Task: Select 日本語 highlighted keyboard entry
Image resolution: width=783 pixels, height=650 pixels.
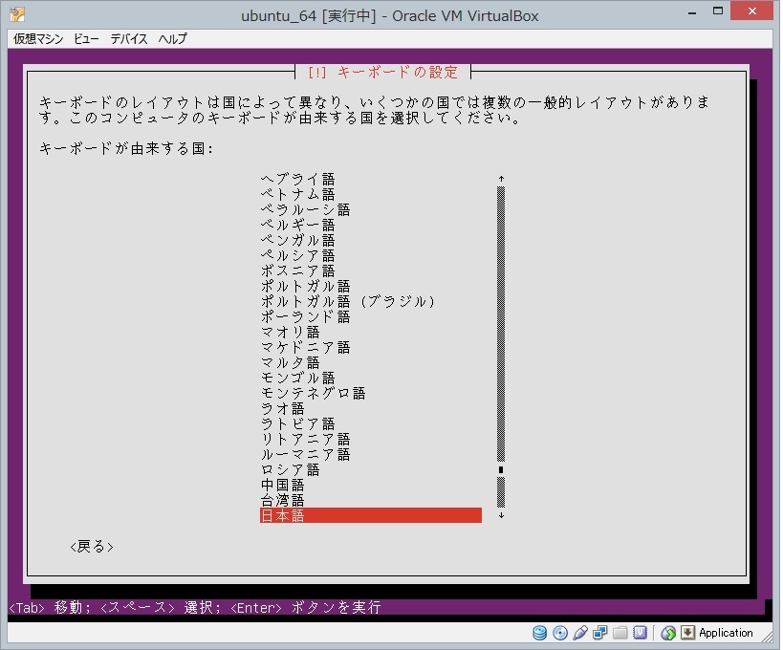Action: 371,515
